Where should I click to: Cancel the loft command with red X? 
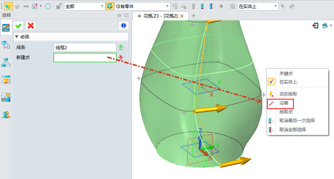click(31, 25)
